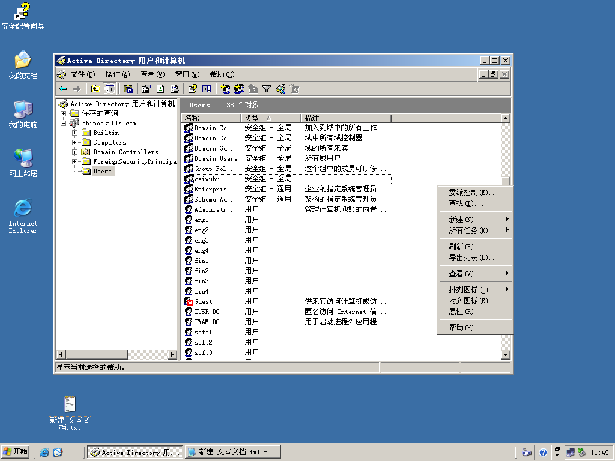Image resolution: width=615 pixels, height=461 pixels.
Task: Select the Domain Users group row
Action: pyautogui.click(x=286, y=158)
